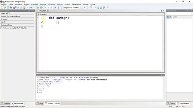Click the console prompt on line 8
The height and width of the screenshot is (108, 193).
(40, 92)
